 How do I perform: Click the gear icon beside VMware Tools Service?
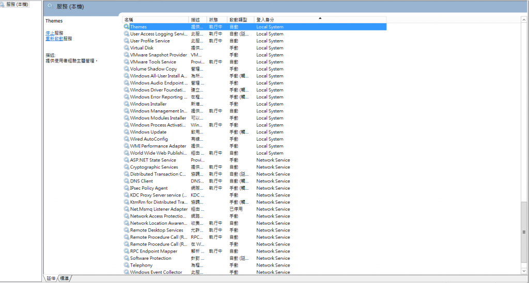point(127,61)
